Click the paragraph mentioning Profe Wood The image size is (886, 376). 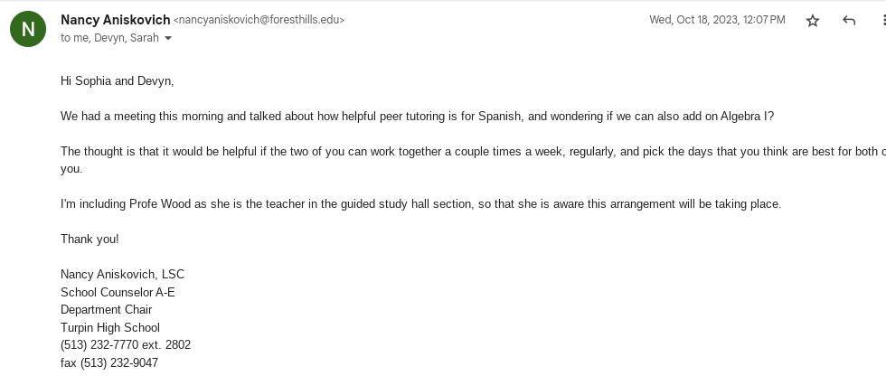click(x=420, y=204)
